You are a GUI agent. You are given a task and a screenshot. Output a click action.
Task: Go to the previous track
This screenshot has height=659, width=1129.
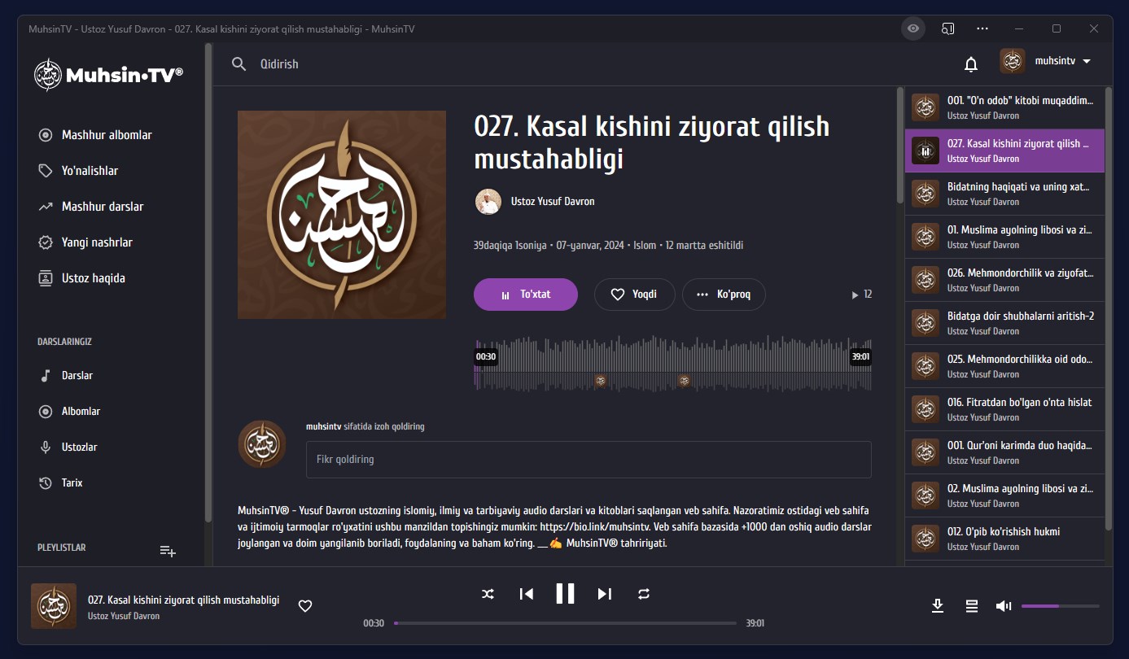(527, 594)
